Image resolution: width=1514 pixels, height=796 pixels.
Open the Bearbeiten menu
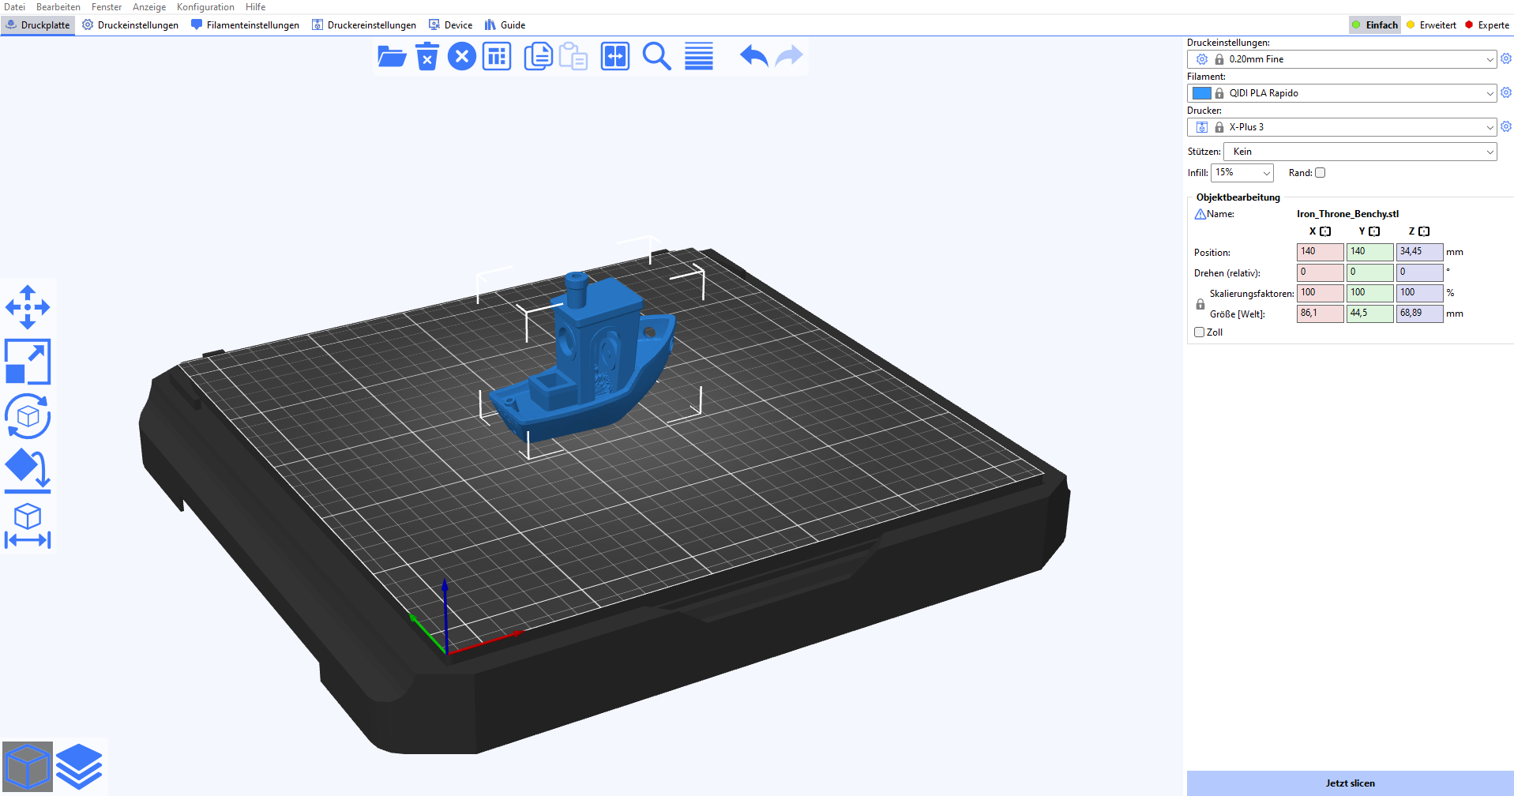coord(58,7)
